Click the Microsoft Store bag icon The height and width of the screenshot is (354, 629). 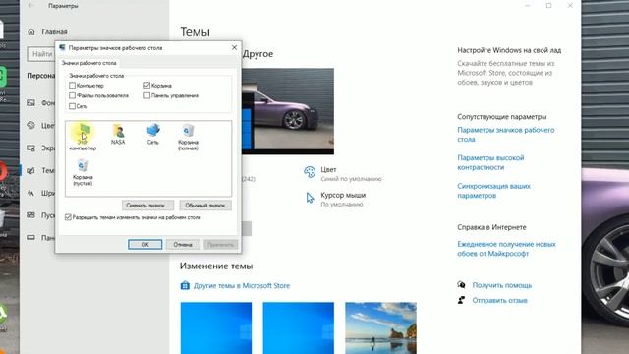(185, 285)
